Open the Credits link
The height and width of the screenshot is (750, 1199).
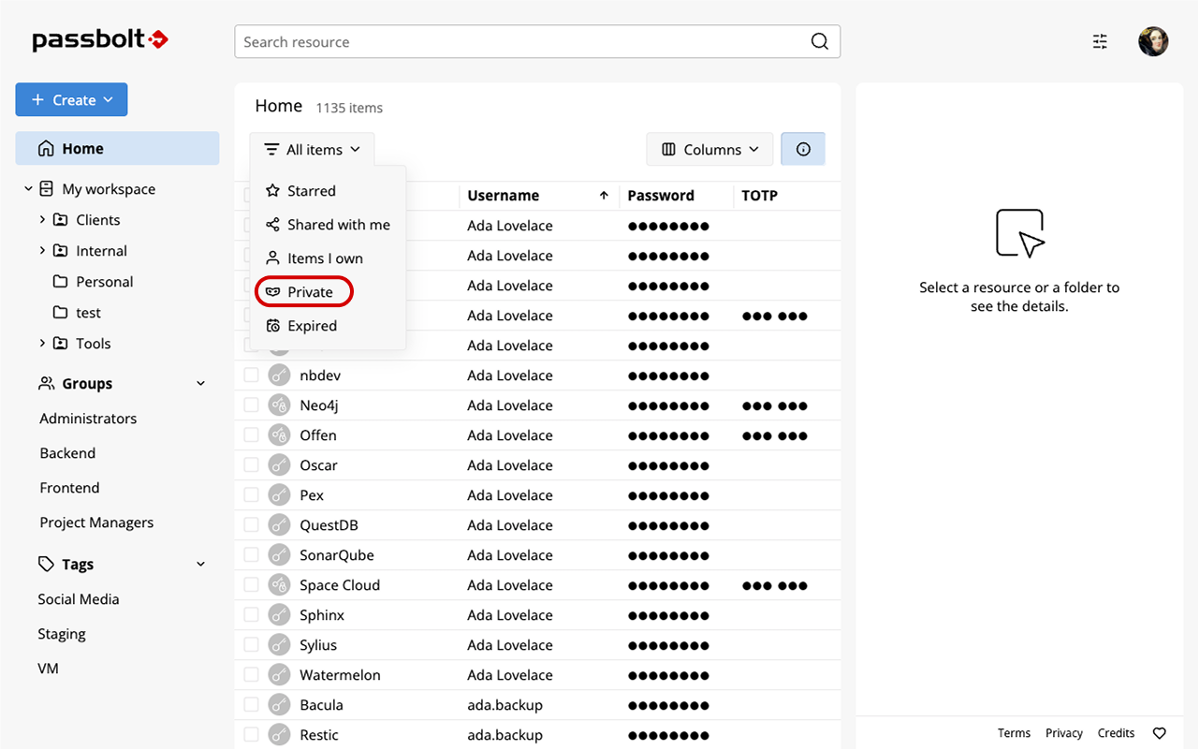pyautogui.click(x=1116, y=733)
